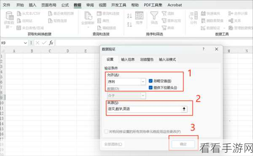Click the Refresh All (全部刷新) icon

[88, 16]
